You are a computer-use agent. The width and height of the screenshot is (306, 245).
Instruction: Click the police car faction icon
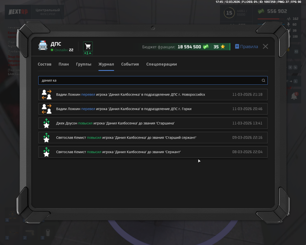point(43,46)
